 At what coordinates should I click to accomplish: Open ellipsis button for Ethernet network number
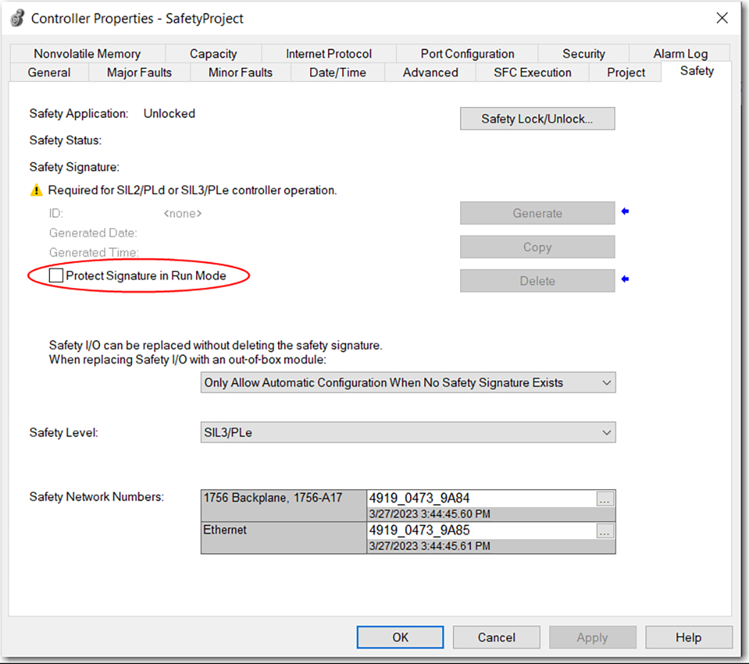point(605,531)
